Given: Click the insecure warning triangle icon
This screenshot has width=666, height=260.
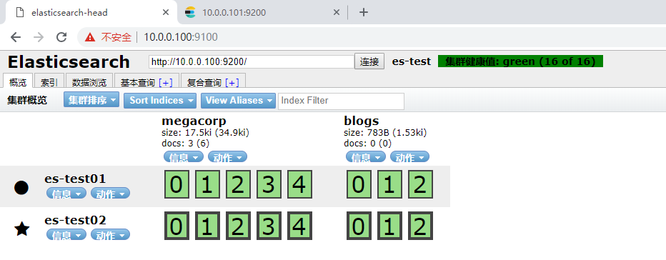Looking at the screenshot, I should click(89, 37).
